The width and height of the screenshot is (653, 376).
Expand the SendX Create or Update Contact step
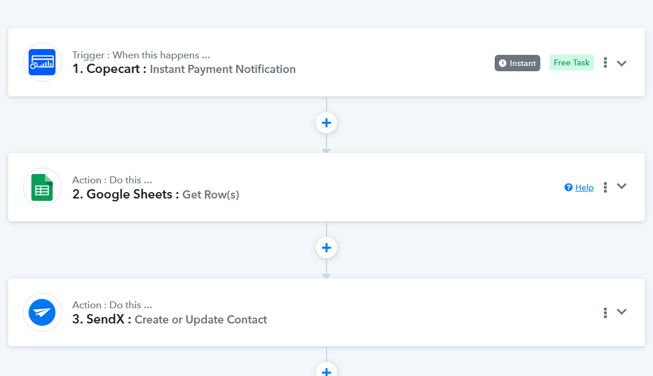tap(622, 311)
